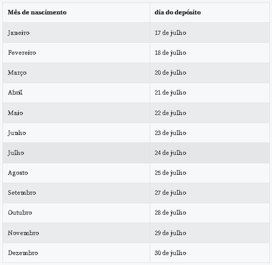Select the Março cell
The height and width of the screenshot is (265, 272).
(x=17, y=73)
